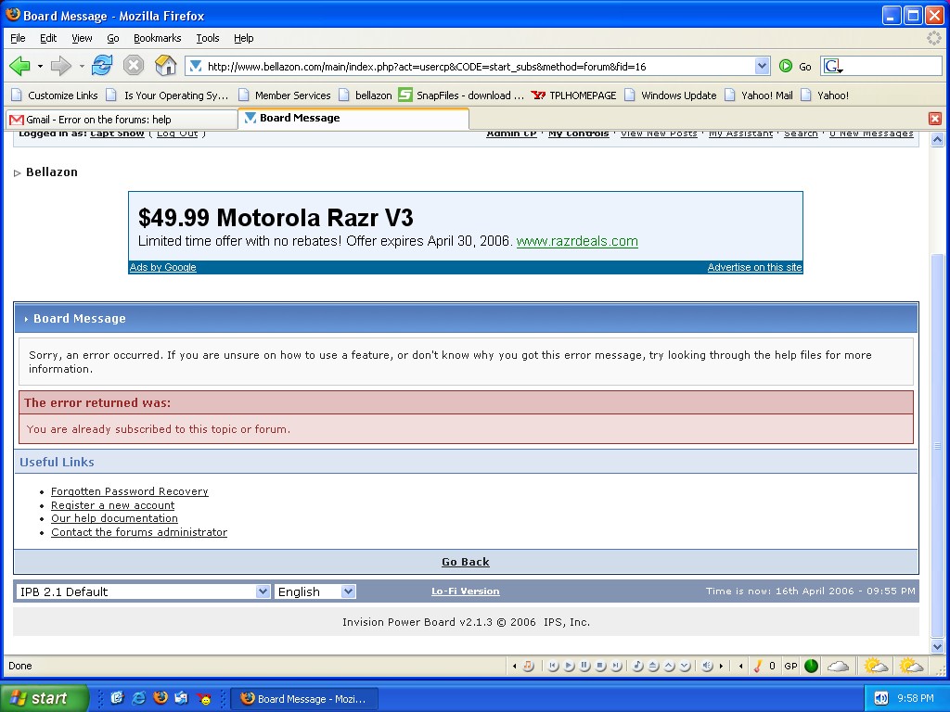Open the back button history dropdown arrow
The height and width of the screenshot is (712, 950).
tap(40, 66)
